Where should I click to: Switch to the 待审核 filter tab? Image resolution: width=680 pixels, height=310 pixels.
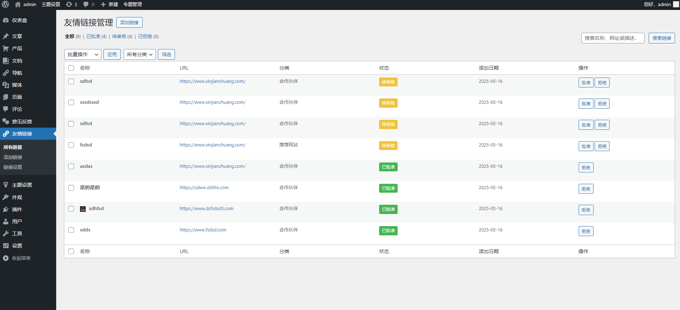119,36
